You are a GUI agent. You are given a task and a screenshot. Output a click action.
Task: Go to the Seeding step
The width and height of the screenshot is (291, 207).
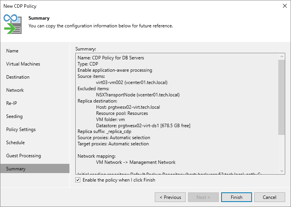click(14, 116)
